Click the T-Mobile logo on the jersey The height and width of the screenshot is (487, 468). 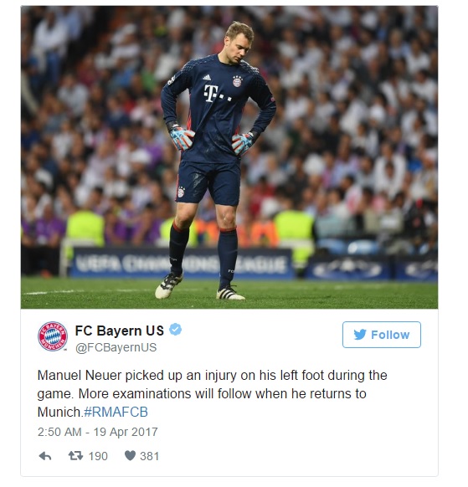[217, 94]
